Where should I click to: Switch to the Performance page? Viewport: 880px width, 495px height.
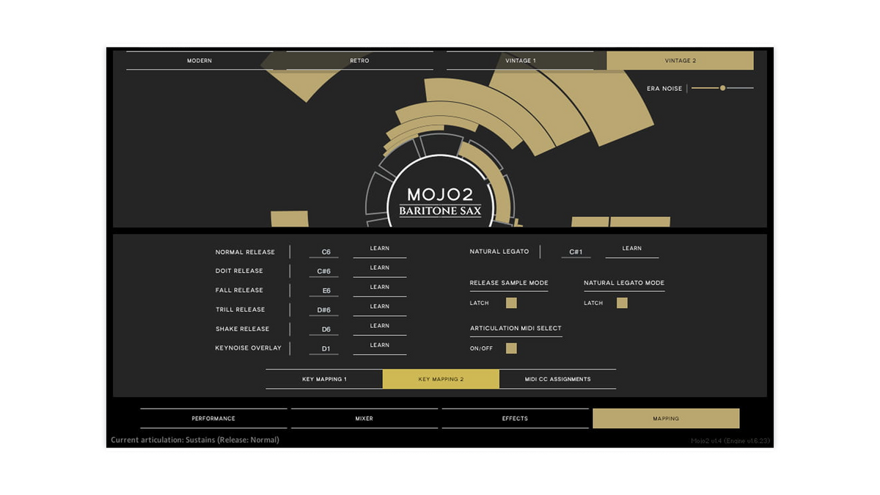pyautogui.click(x=213, y=419)
